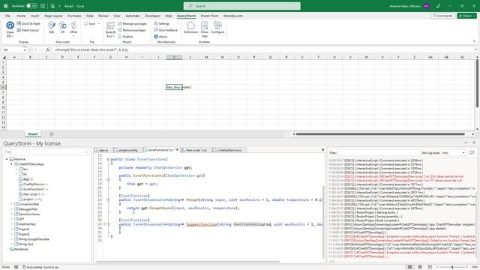Click the Close IDE button
Screen dimensions: 480x270
[x=10, y=29]
